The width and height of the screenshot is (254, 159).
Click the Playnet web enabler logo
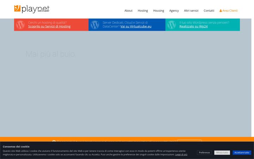pyautogui.click(x=32, y=9)
